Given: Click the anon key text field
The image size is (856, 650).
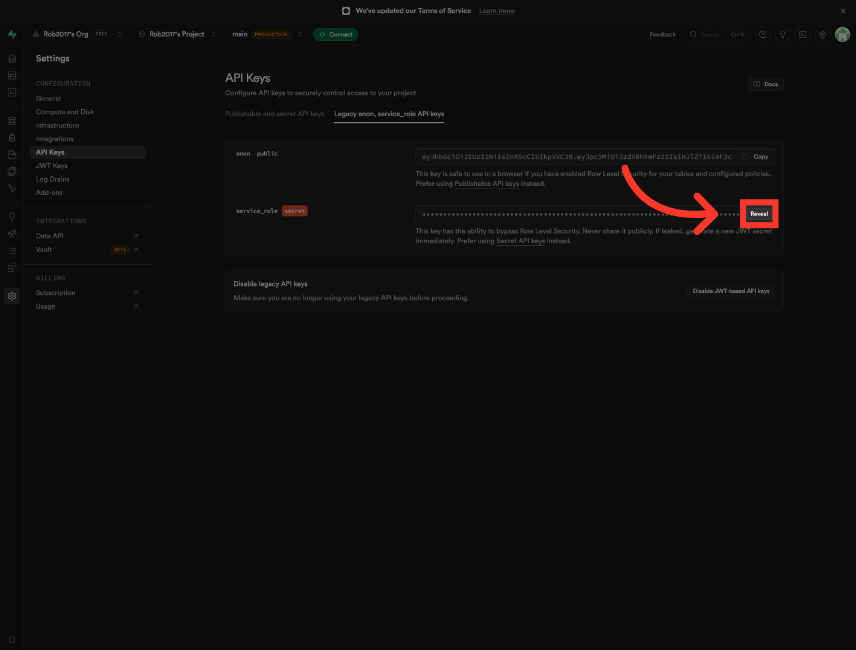Looking at the screenshot, I should point(575,156).
